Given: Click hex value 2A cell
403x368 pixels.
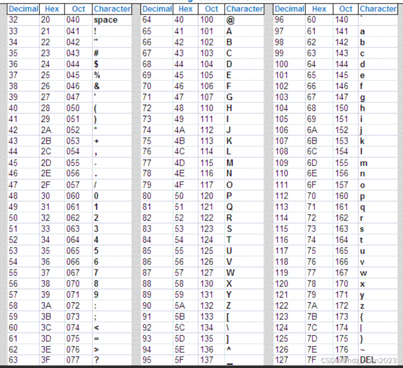Looking at the screenshot, I should pyautogui.click(x=52, y=130).
